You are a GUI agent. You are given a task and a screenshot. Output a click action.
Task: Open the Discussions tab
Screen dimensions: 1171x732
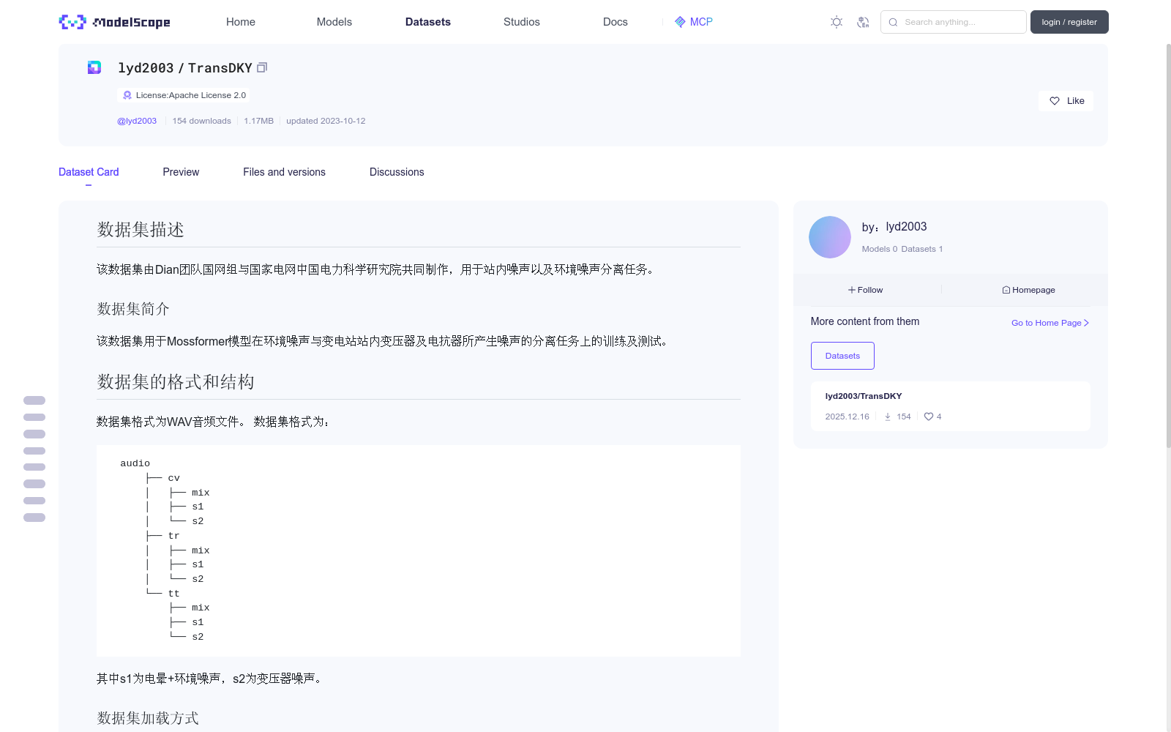(397, 172)
